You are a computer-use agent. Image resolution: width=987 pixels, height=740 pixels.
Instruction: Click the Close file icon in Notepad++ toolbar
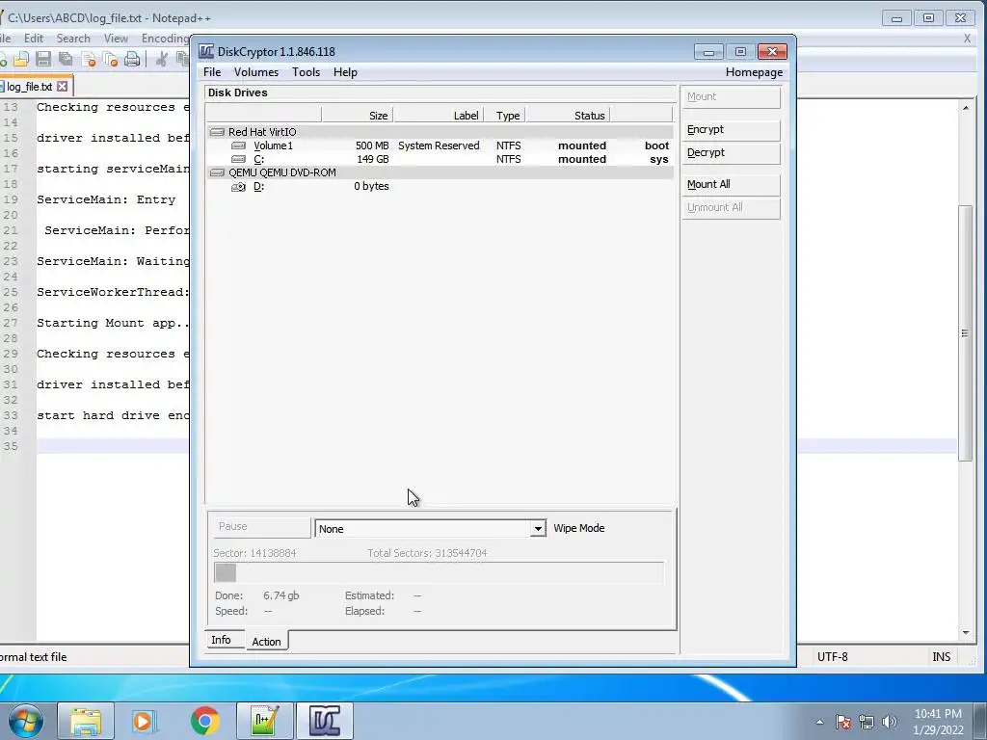point(88,59)
